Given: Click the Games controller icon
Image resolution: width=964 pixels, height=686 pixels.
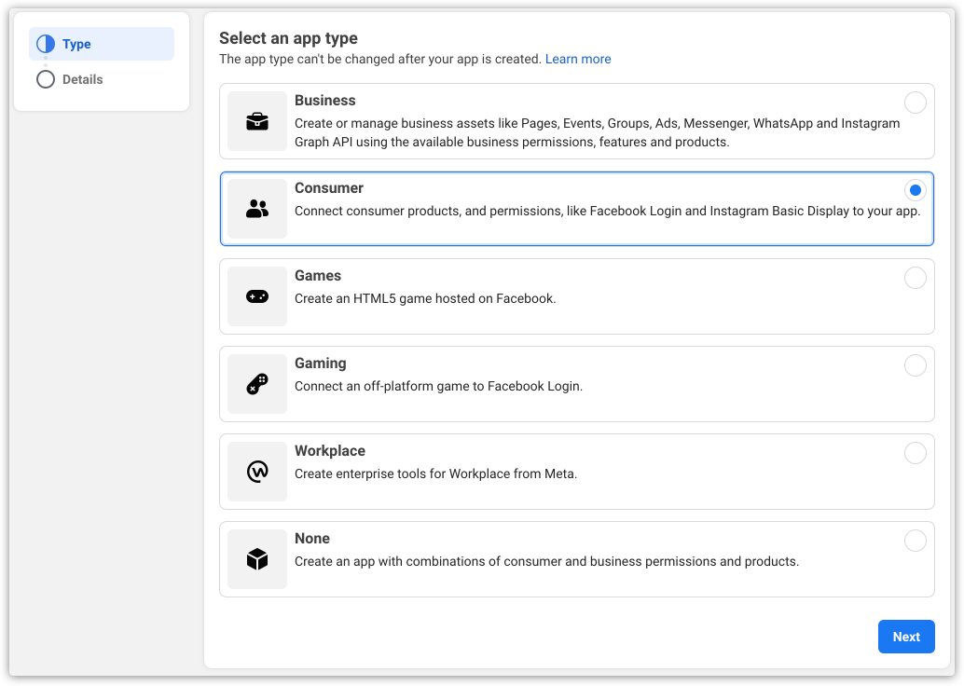Looking at the screenshot, I should coord(257,296).
